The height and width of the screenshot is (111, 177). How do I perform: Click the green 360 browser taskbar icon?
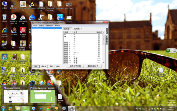tap(26, 108)
